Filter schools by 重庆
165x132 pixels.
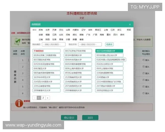tap(109, 35)
